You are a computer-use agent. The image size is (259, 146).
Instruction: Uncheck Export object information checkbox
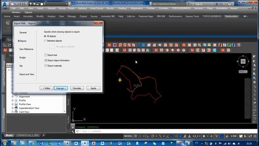click(46, 60)
